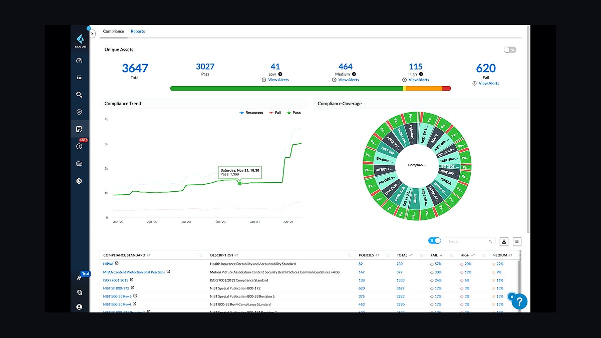Viewport: 601px width, 338px height.
Task: Toggle the Unique Assets percent switch
Action: pyautogui.click(x=510, y=50)
